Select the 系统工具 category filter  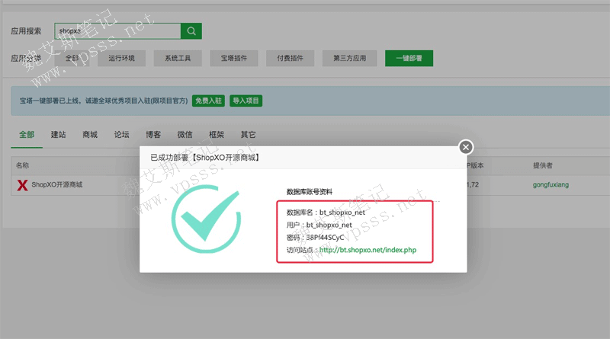tap(178, 58)
